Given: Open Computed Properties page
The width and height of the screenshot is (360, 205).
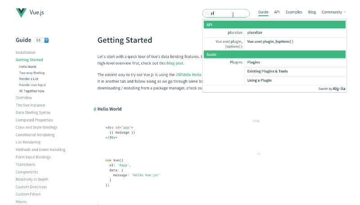Looking at the screenshot, I should pos(34,120).
